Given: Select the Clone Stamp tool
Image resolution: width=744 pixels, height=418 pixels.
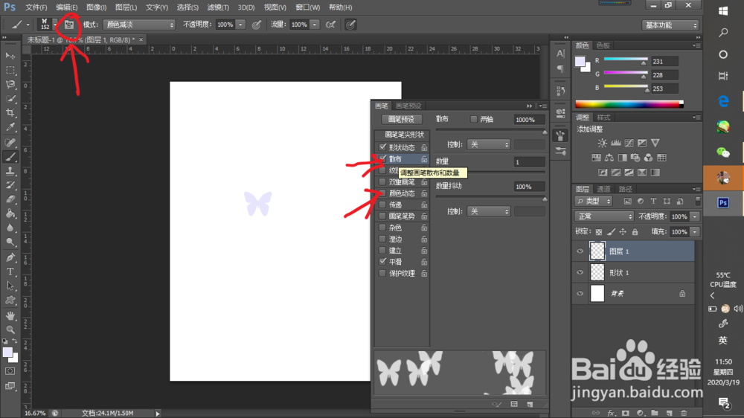Looking at the screenshot, I should [x=10, y=171].
